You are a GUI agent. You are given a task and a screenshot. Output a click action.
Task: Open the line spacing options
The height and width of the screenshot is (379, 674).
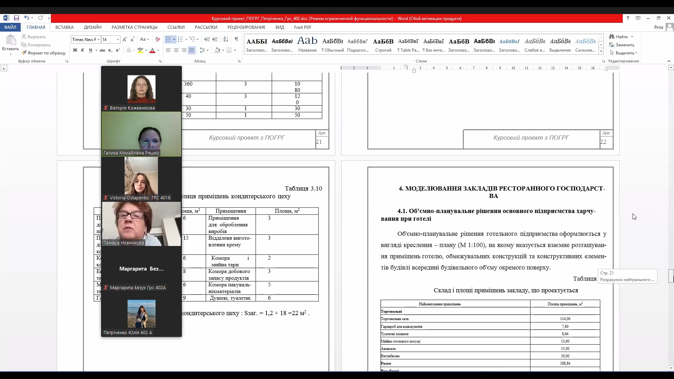(x=204, y=51)
